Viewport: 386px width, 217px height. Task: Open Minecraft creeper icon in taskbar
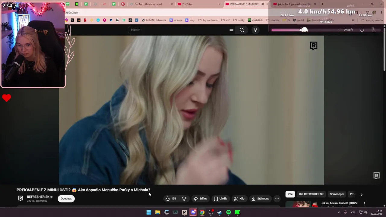pyautogui.click(x=184, y=212)
